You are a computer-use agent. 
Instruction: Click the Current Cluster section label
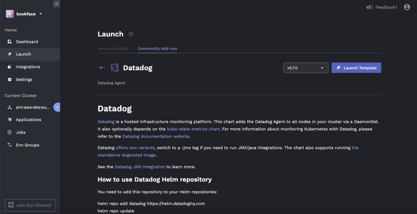(x=21, y=95)
